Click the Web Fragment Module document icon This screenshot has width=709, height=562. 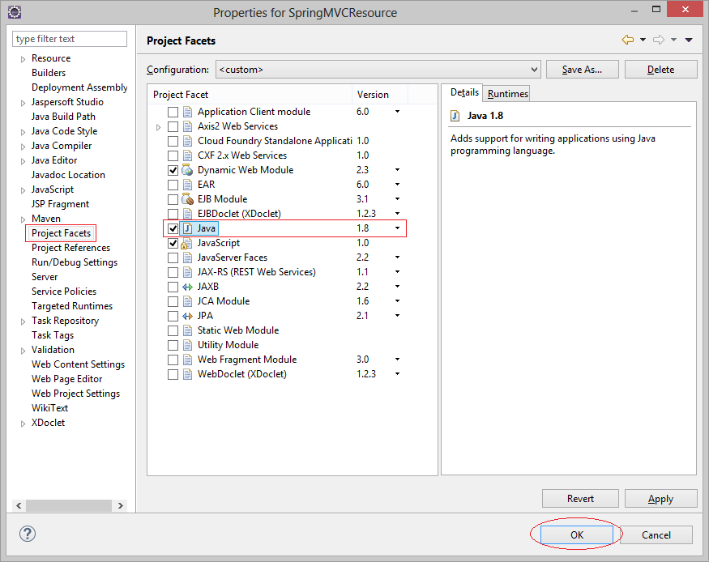point(187,360)
